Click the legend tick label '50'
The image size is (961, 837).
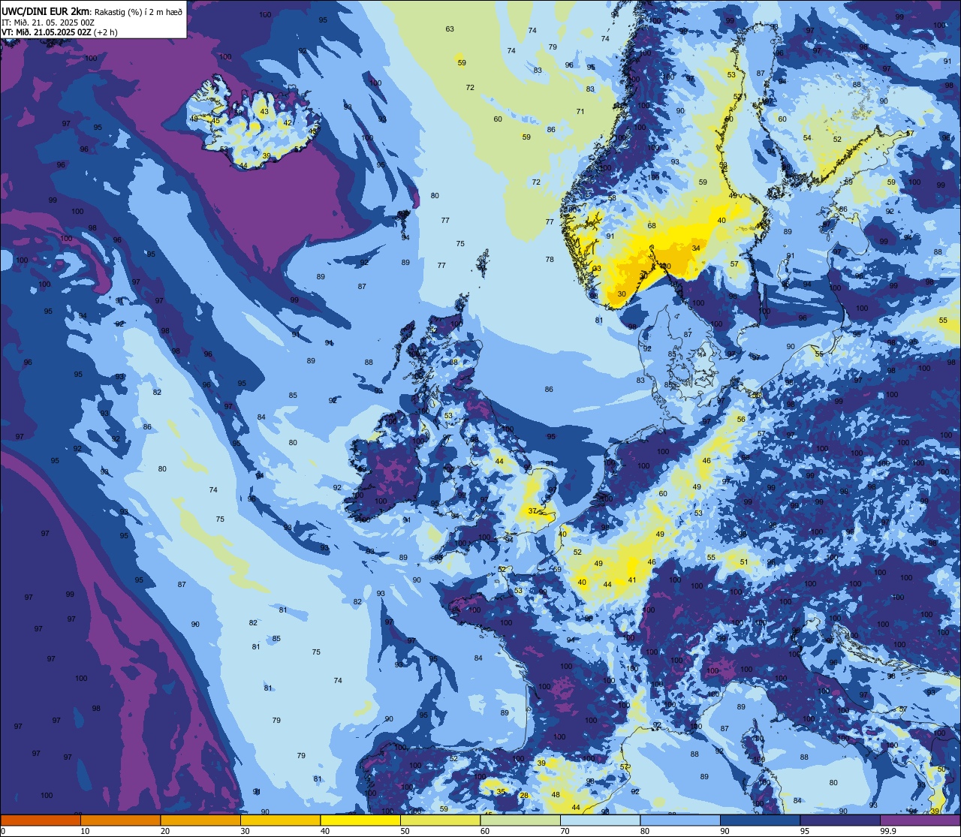pyautogui.click(x=405, y=831)
